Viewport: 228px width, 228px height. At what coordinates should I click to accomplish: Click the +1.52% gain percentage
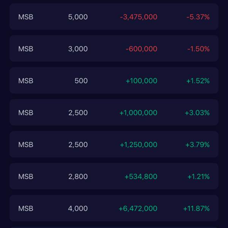198,81
